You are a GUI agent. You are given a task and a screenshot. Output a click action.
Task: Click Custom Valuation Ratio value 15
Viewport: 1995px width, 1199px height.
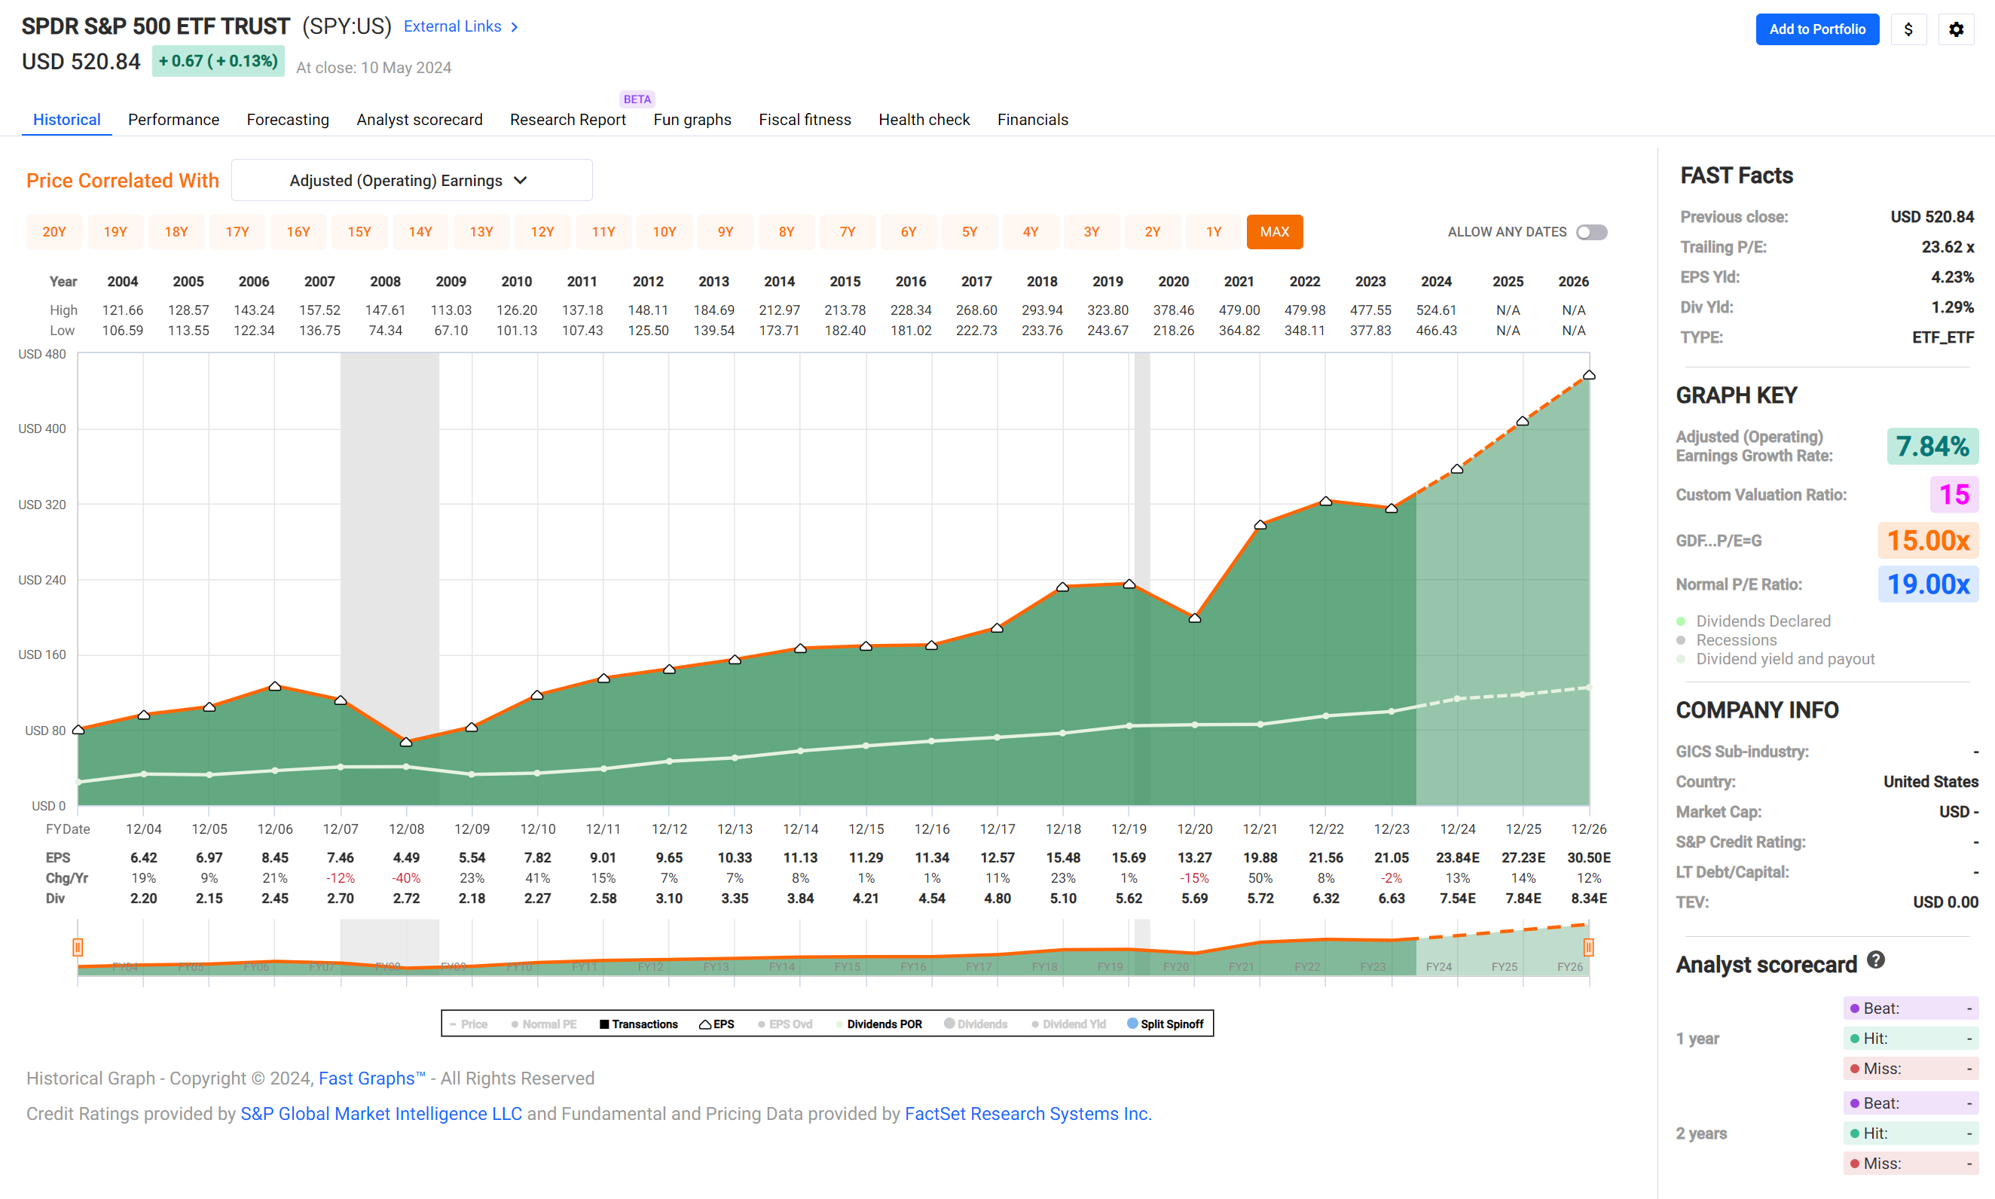[x=1954, y=495]
